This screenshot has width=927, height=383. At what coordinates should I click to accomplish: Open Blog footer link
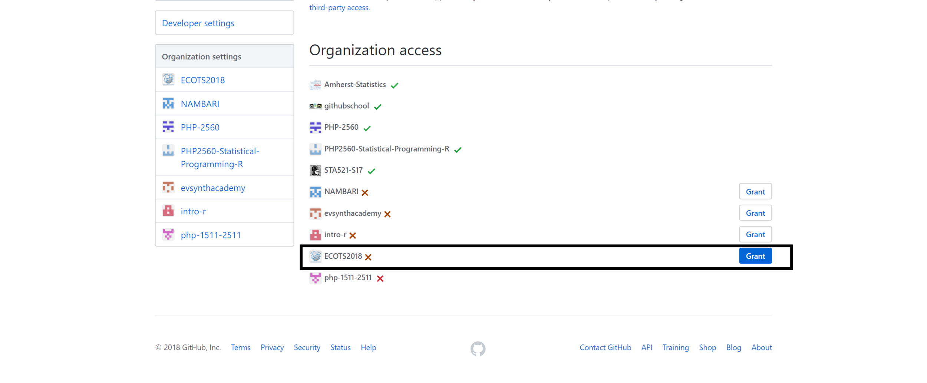click(733, 348)
